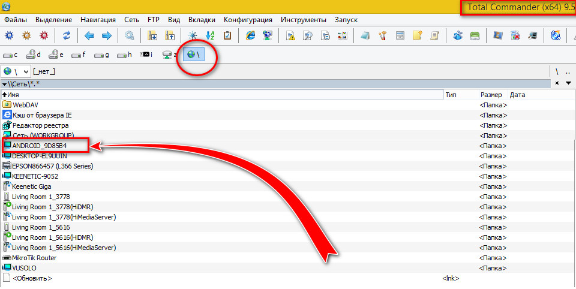Click the blue disc burner icon

click(556, 35)
